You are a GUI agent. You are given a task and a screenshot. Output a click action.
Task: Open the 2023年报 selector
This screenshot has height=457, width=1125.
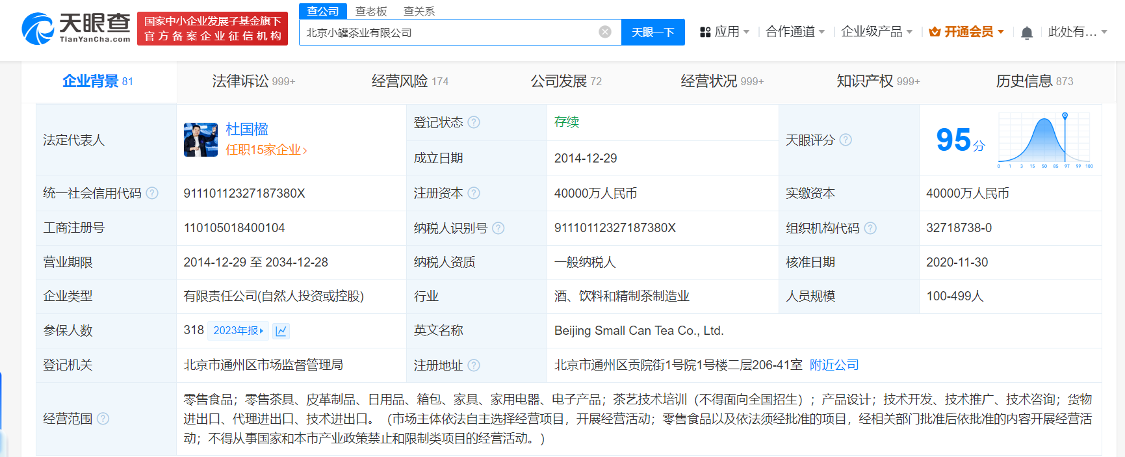(238, 331)
